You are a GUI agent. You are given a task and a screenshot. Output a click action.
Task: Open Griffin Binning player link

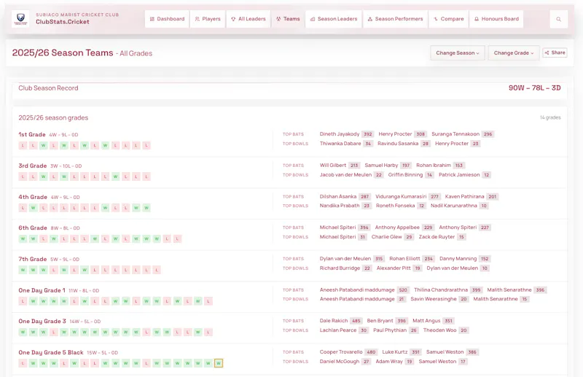click(405, 175)
